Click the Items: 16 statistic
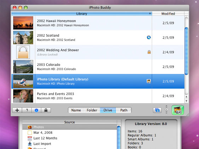The image size is (199, 149). pos(135,131)
